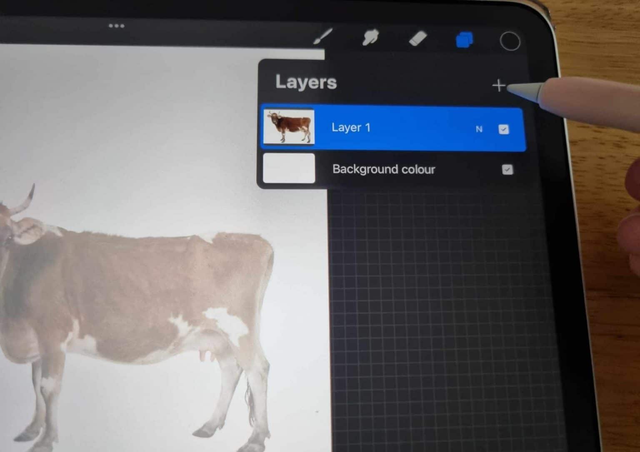Tap the ellipsis above the canvas

tap(117, 26)
